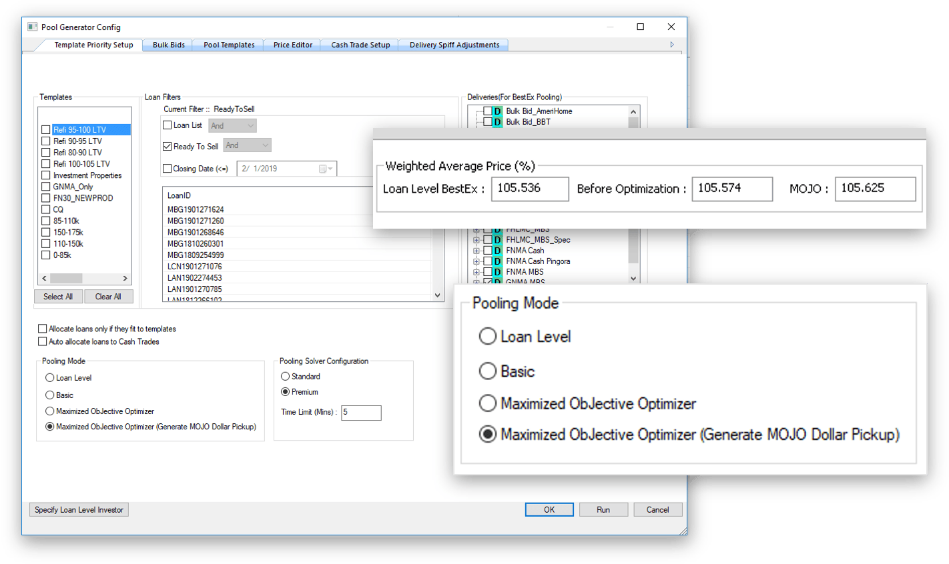This screenshot has width=949, height=564.
Task: Open the Price Editor tab
Action: (292, 45)
